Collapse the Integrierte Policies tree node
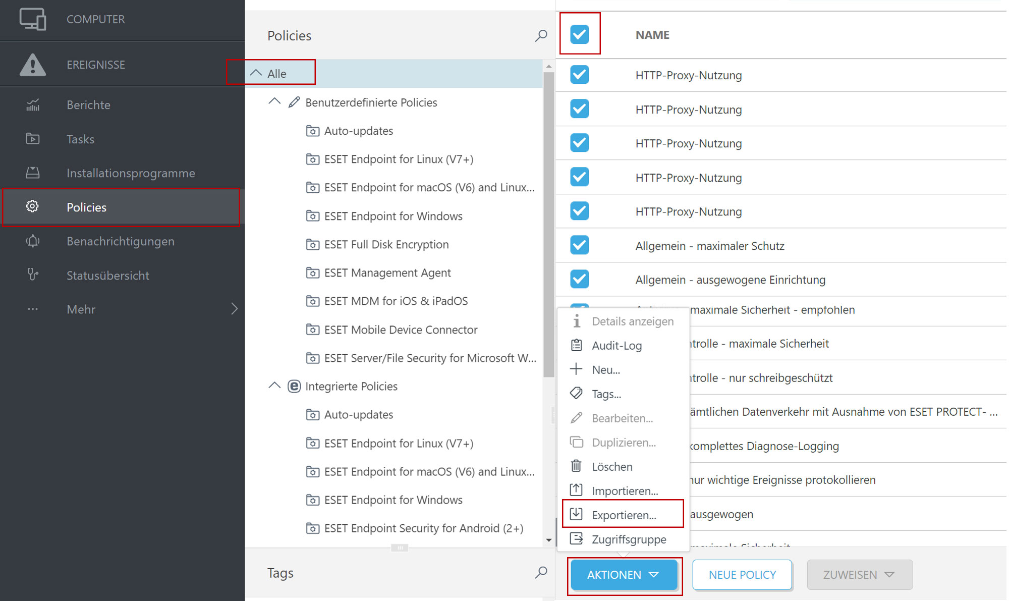The image size is (1010, 601). click(x=274, y=386)
